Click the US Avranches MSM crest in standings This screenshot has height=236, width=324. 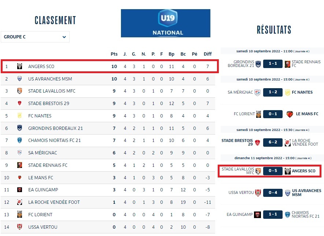(20, 79)
